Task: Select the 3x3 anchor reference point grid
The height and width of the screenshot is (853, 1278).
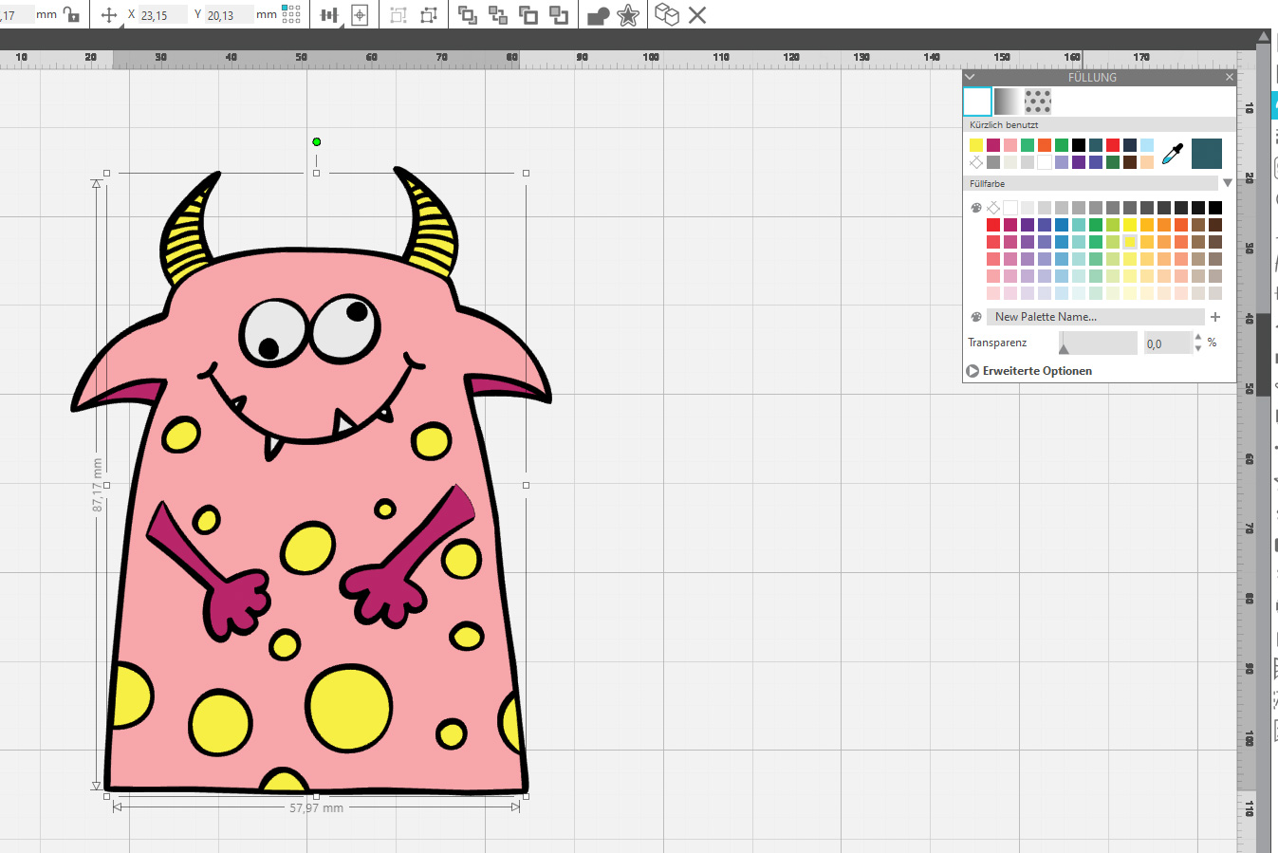Action: (291, 14)
